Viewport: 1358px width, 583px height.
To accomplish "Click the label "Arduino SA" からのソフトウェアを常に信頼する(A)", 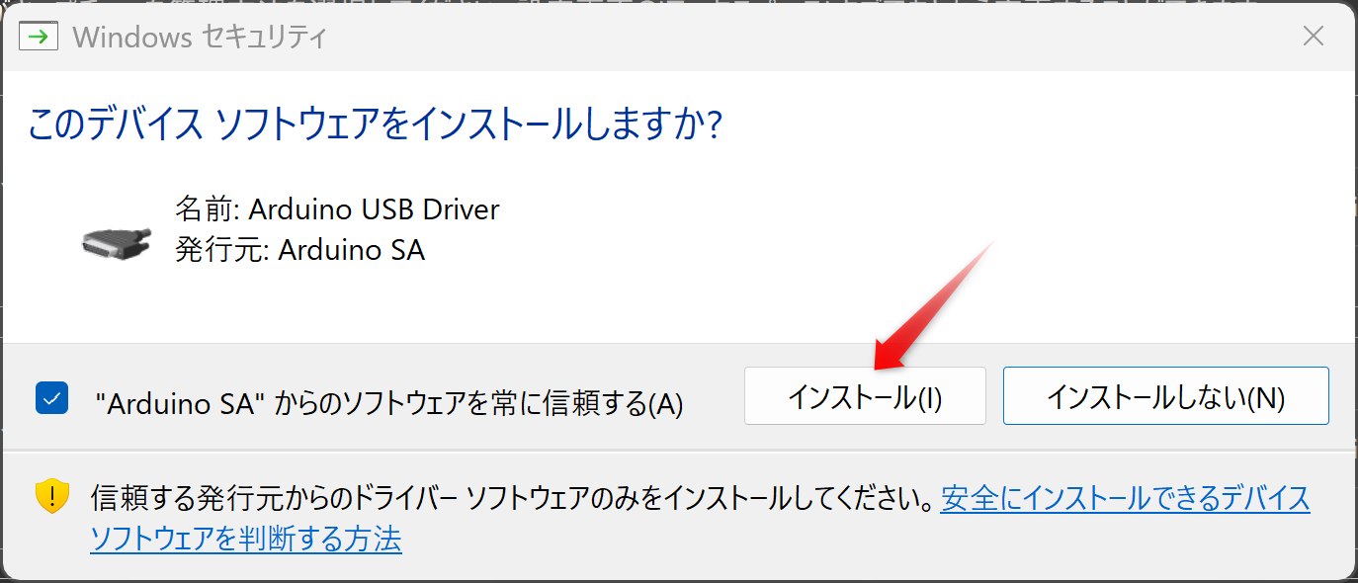I will (x=389, y=402).
